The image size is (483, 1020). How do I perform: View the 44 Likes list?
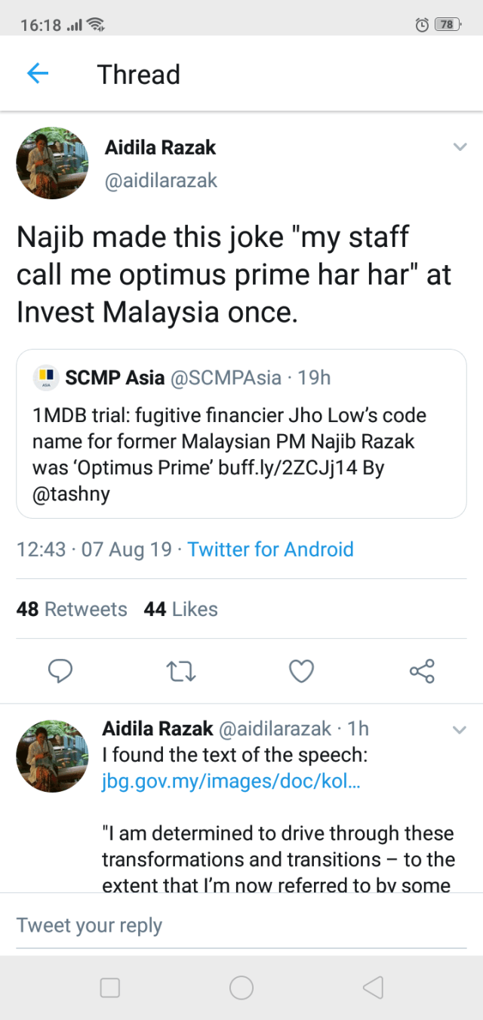click(x=180, y=609)
